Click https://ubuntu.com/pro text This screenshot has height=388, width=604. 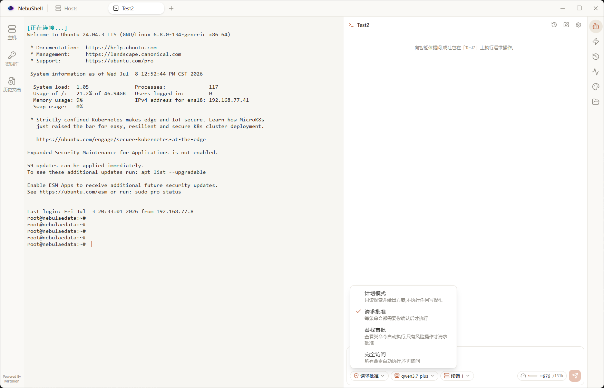(x=119, y=61)
